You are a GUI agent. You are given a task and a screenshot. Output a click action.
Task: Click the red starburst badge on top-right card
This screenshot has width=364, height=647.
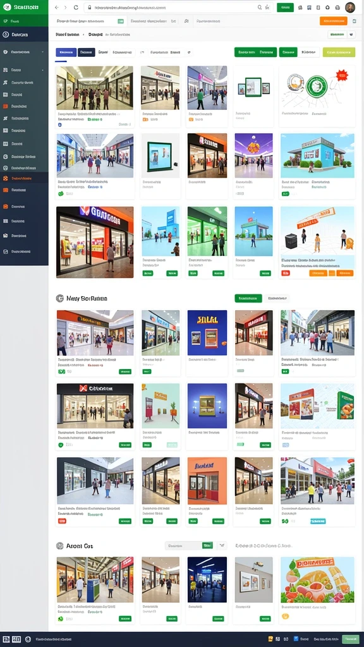pos(342,75)
